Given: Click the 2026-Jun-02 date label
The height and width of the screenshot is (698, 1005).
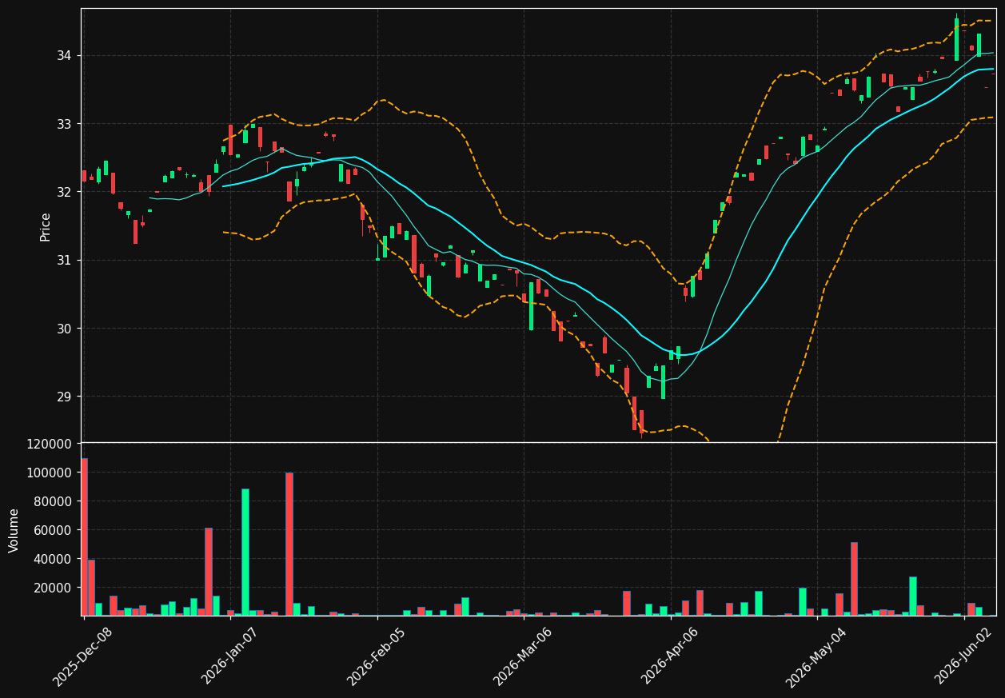Looking at the screenshot, I should pyautogui.click(x=963, y=656).
